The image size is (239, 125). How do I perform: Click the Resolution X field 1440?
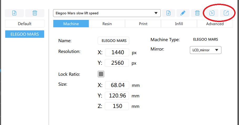[x=117, y=52]
